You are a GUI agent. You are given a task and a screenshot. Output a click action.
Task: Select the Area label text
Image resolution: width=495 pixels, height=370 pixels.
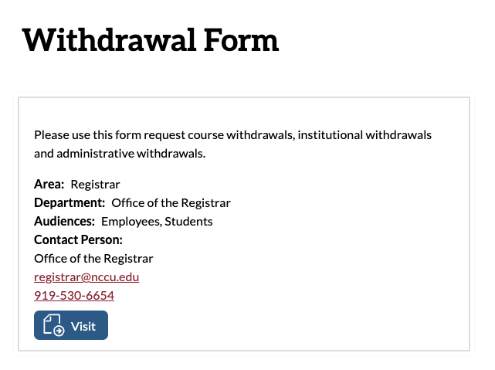(x=49, y=184)
